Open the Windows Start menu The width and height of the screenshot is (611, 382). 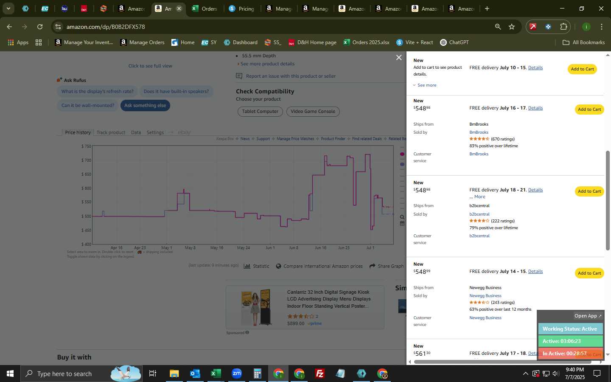click(10, 374)
